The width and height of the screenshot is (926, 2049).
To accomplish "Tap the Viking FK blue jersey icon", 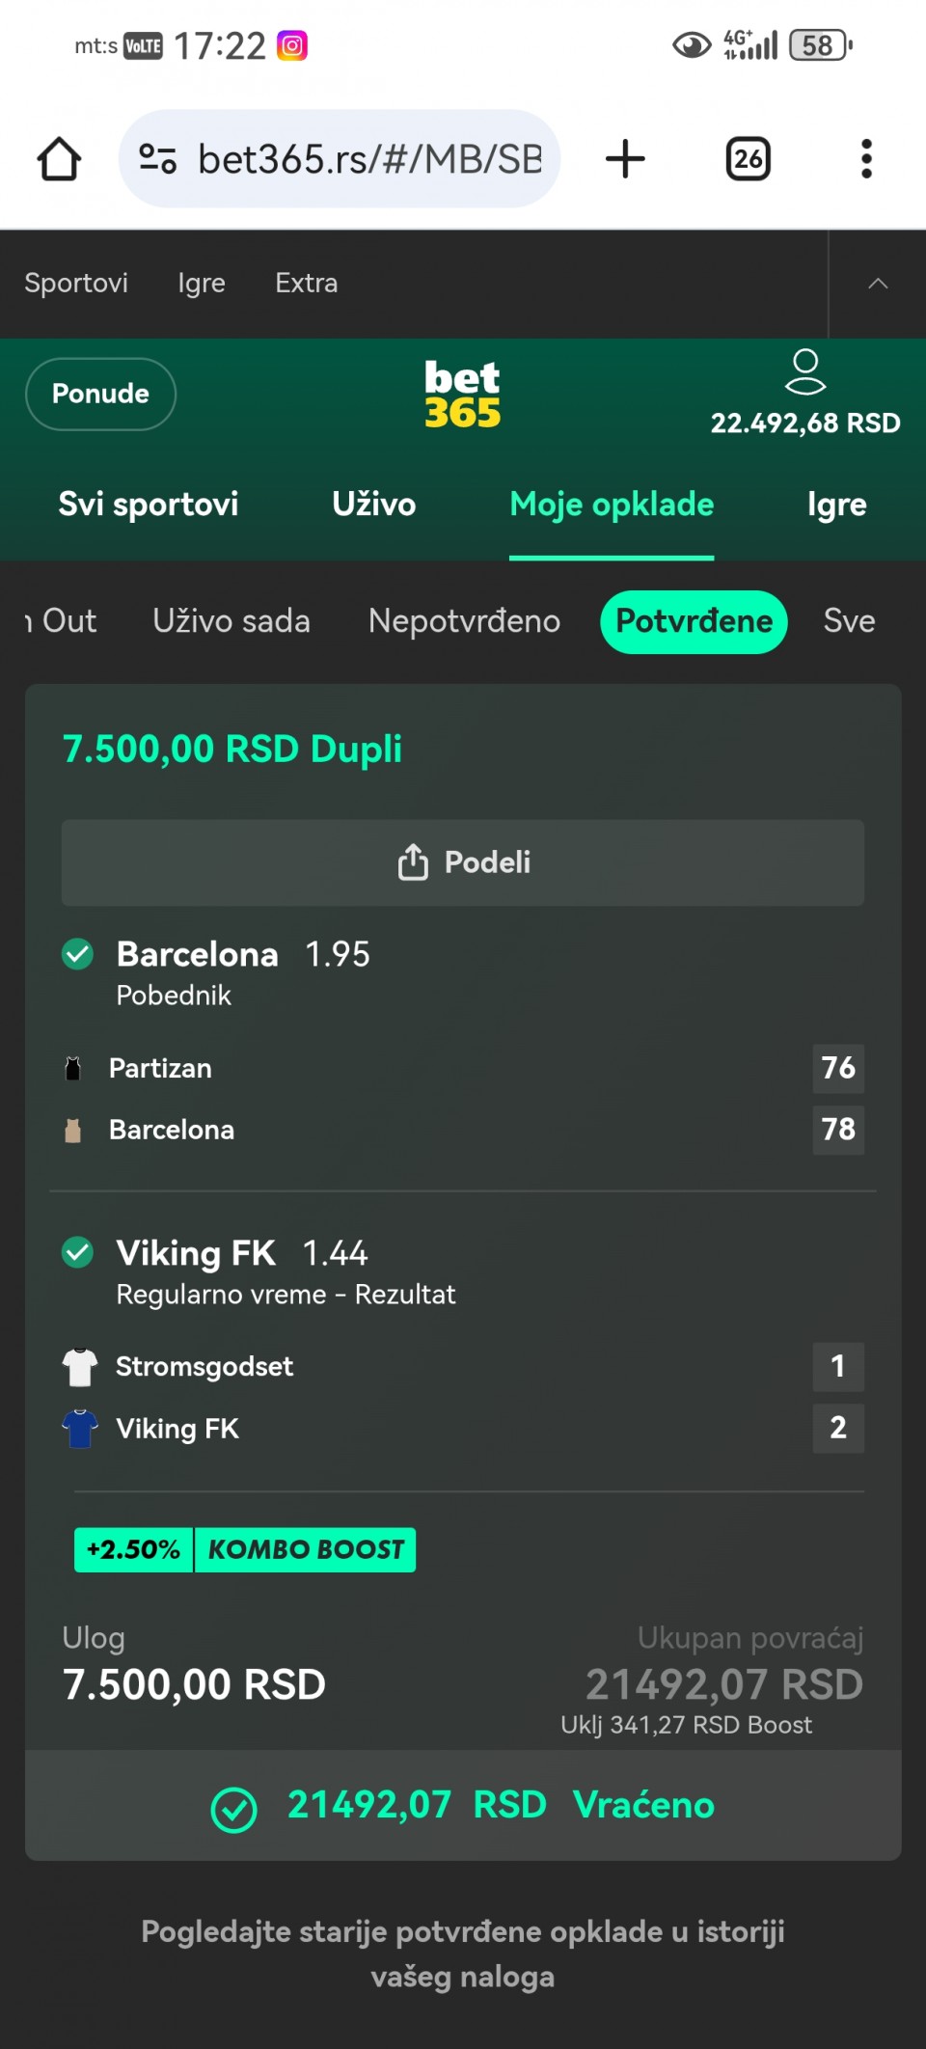I will tap(80, 1428).
